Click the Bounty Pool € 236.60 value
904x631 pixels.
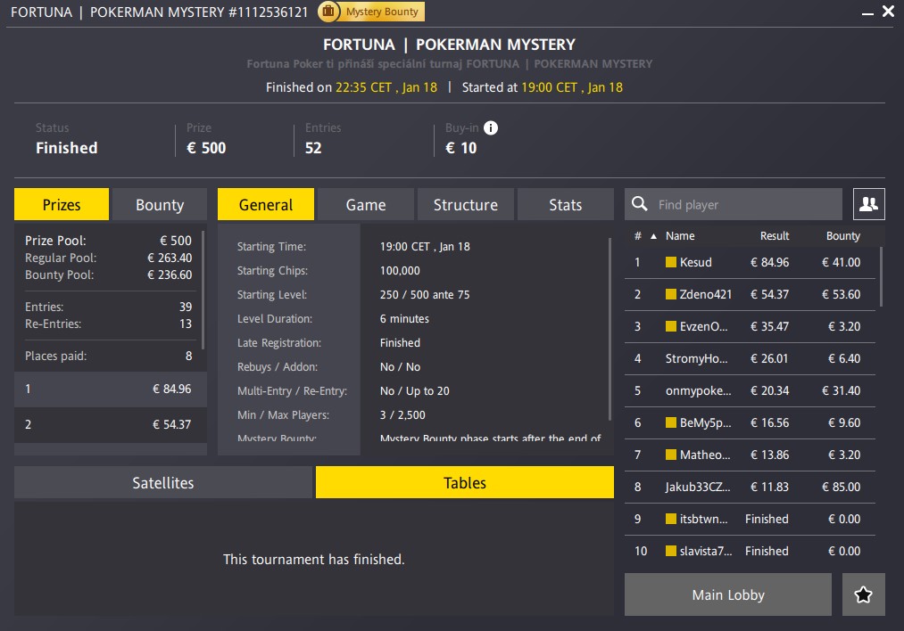click(x=170, y=275)
